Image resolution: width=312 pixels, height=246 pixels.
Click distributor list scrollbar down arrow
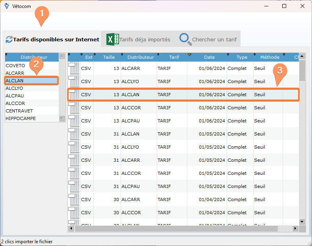tap(62, 119)
